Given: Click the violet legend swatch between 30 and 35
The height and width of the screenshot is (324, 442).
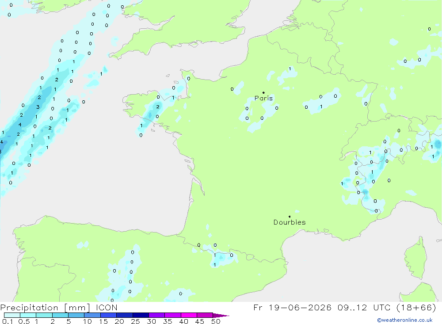Looking at the screenshot, I should 157,315.
